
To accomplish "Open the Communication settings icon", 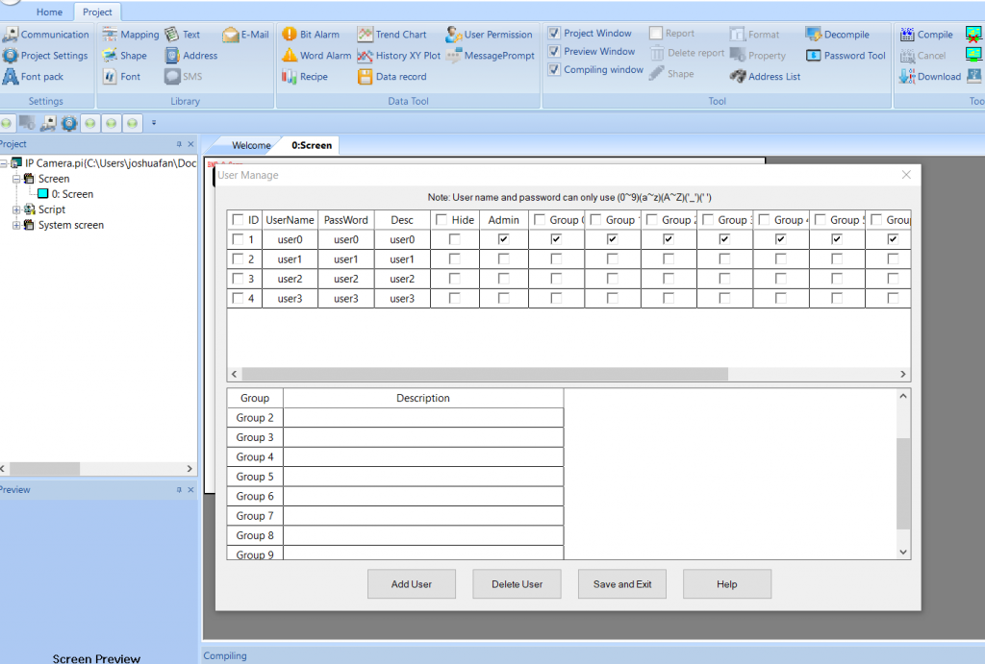I will click(x=11, y=35).
